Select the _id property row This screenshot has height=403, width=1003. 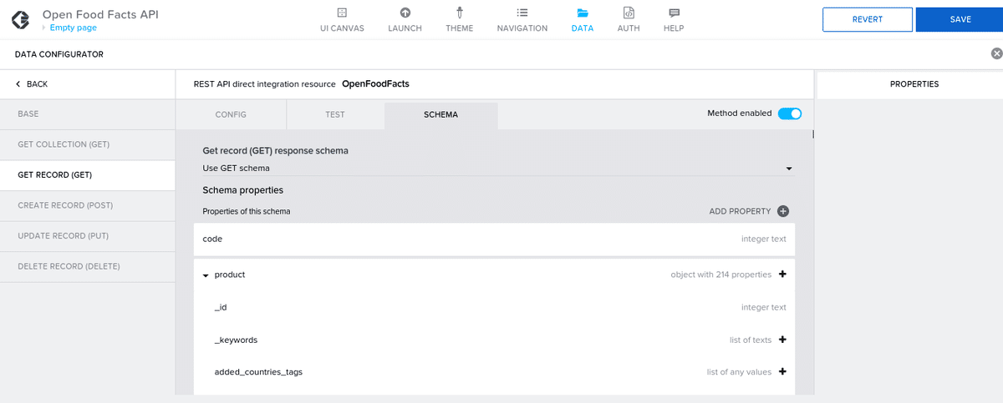pos(494,307)
